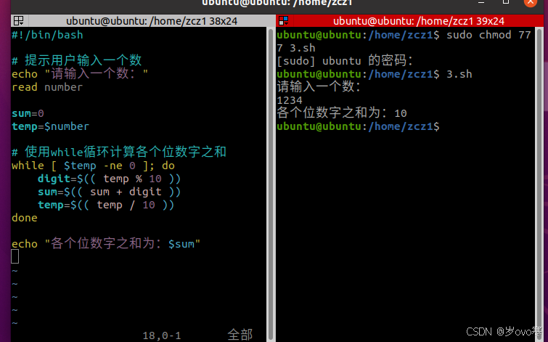Viewport: 548px width, 342px height.
Task: Select right pane title 'ubuntu@ubuntu: /home/zcz1 39x24'
Action: point(419,21)
